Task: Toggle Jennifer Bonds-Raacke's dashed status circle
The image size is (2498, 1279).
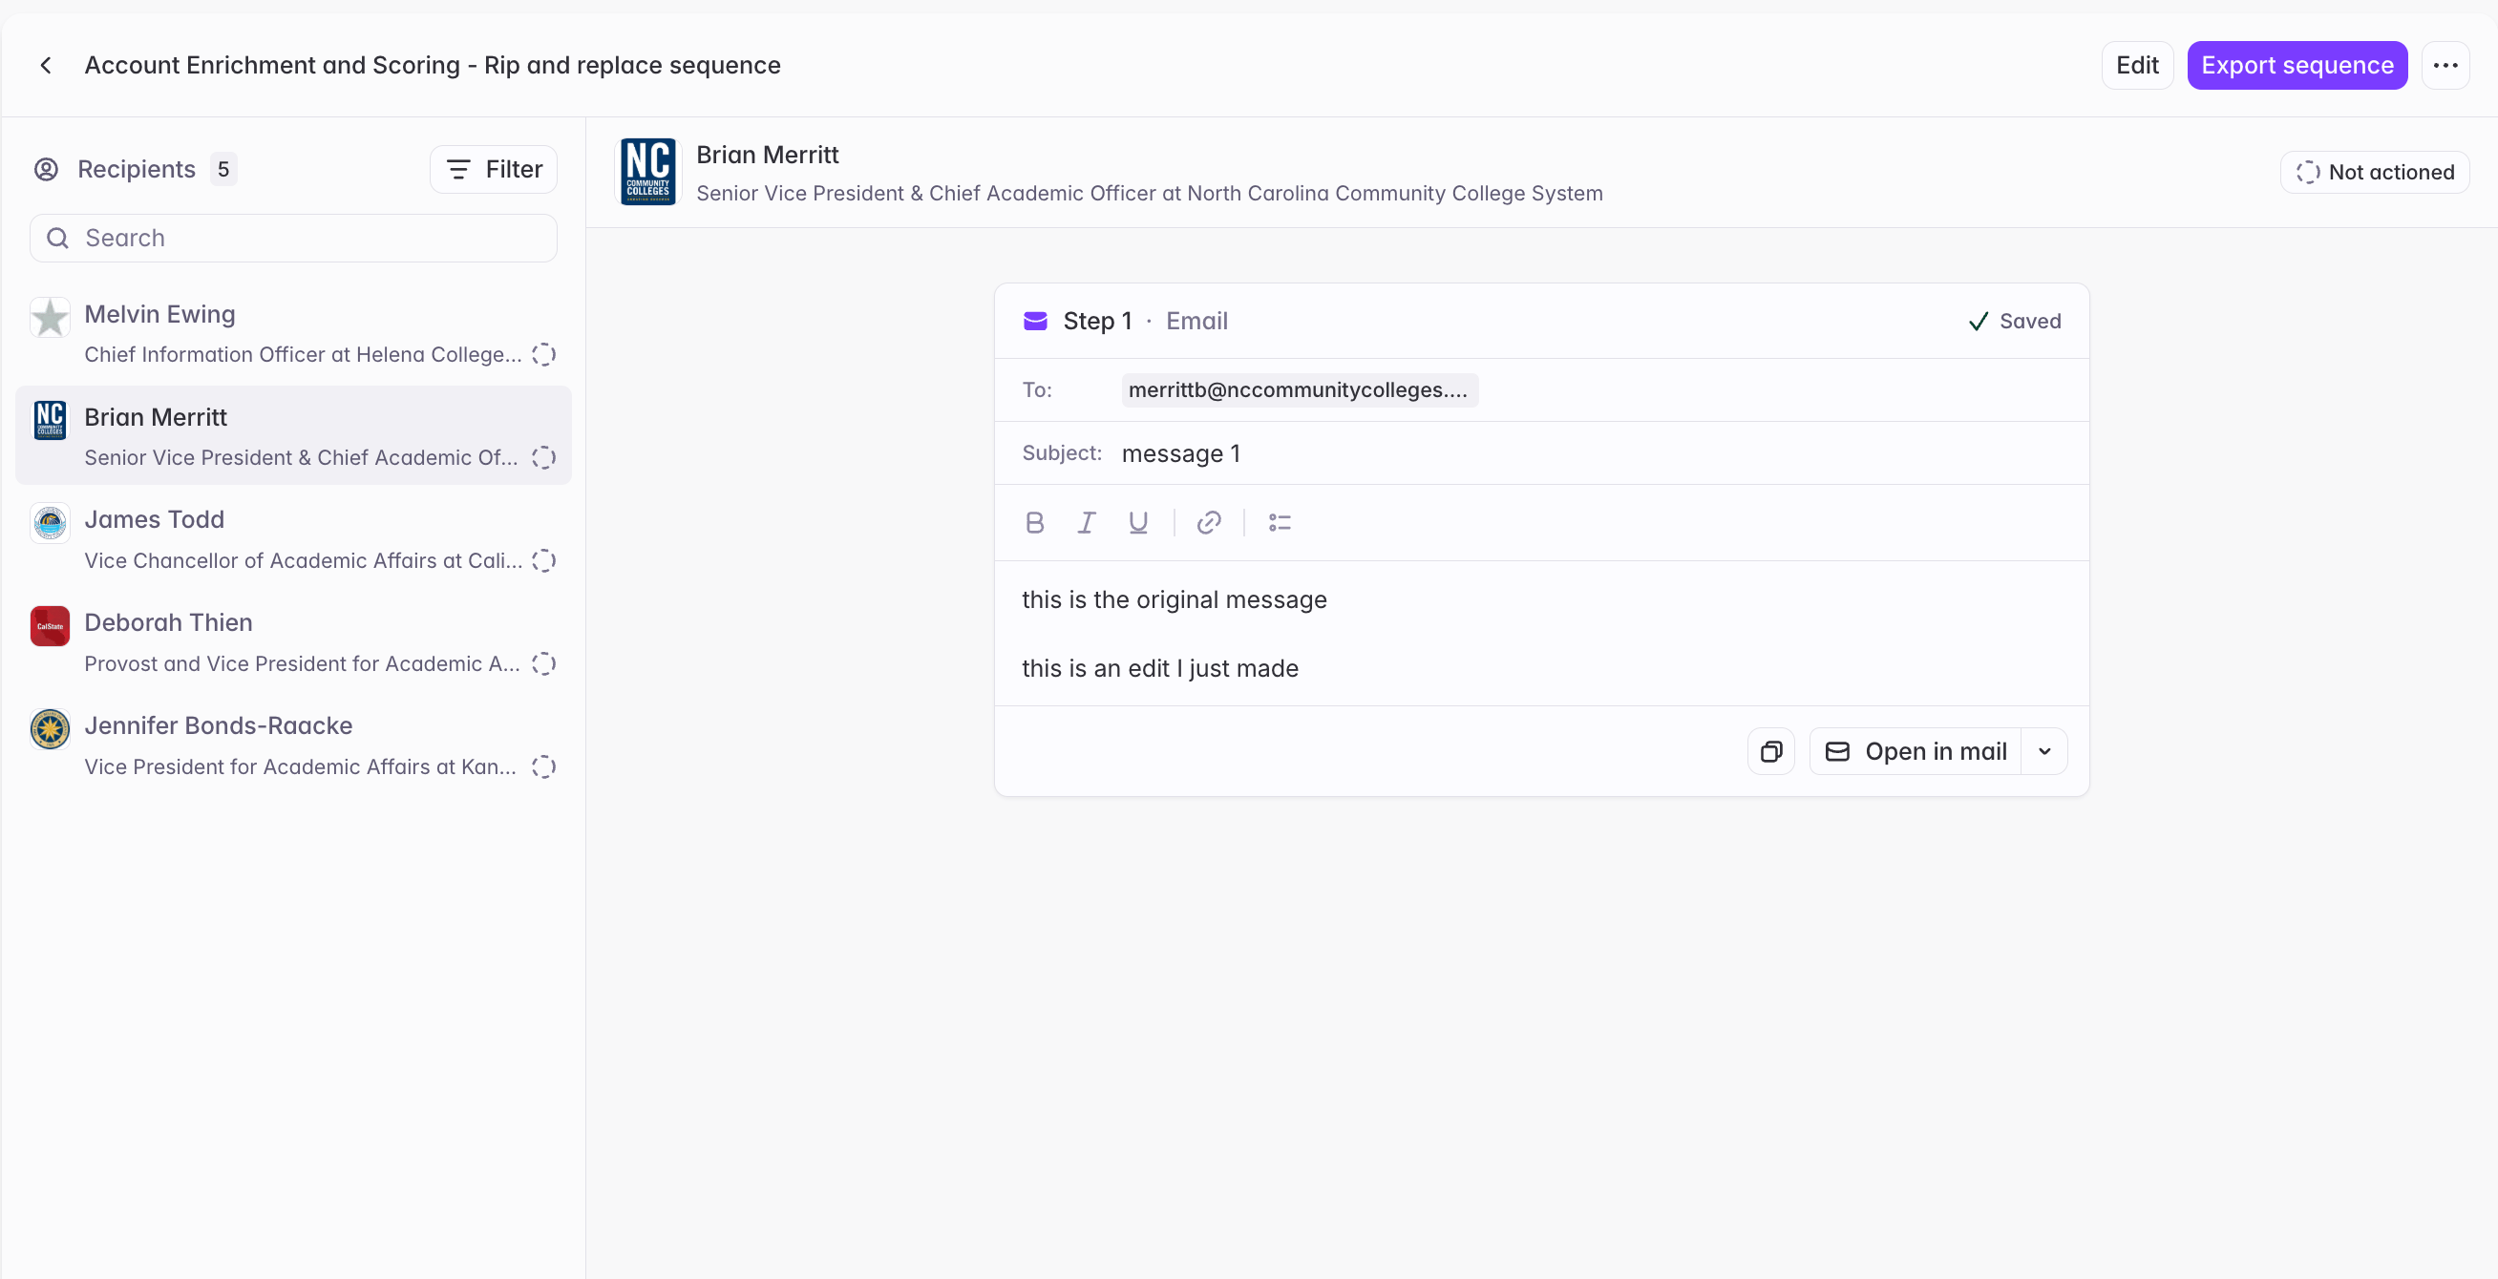Action: [543, 767]
